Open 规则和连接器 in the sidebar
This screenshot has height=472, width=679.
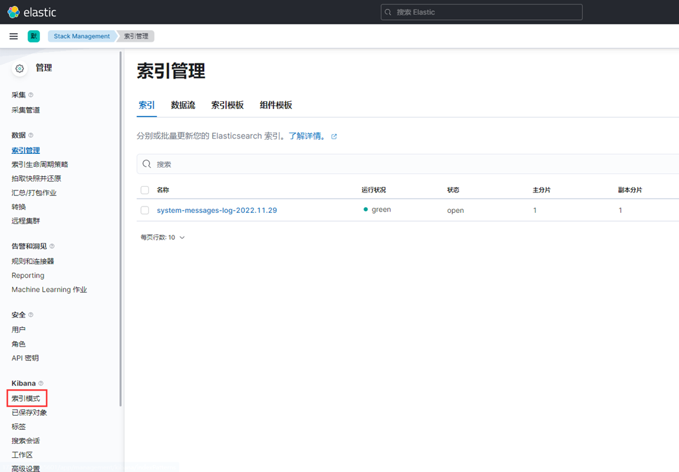pos(33,261)
